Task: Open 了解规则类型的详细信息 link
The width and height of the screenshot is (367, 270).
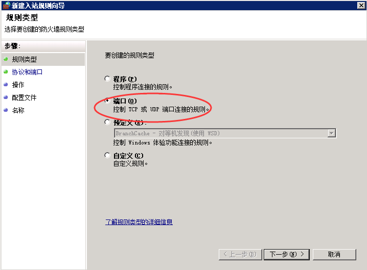Action: 139,222
